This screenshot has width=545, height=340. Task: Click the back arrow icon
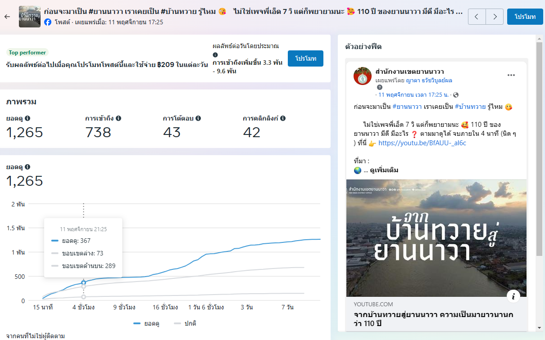click(x=7, y=17)
